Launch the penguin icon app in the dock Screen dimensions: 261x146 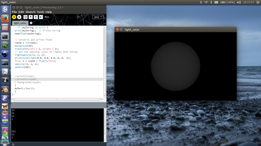coord(5,81)
